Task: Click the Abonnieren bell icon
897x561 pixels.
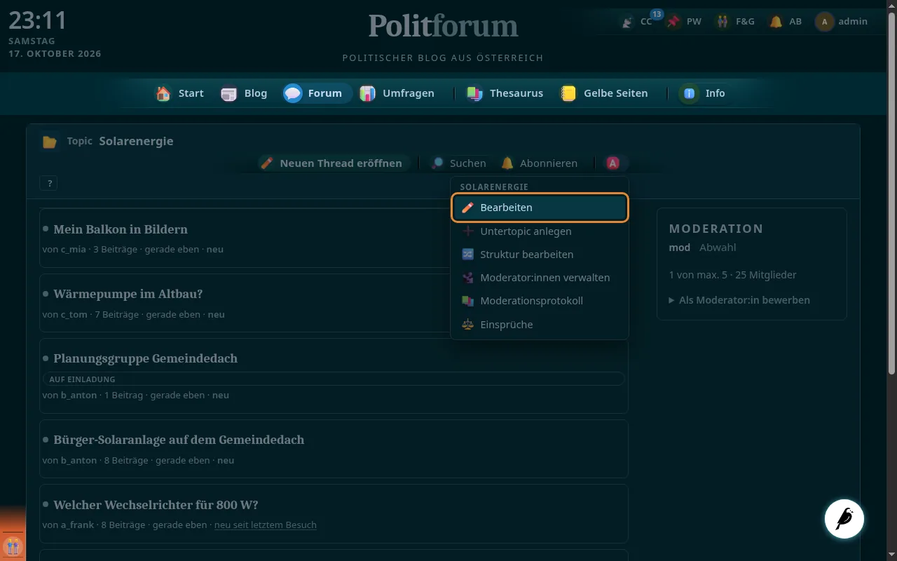Action: (x=507, y=163)
